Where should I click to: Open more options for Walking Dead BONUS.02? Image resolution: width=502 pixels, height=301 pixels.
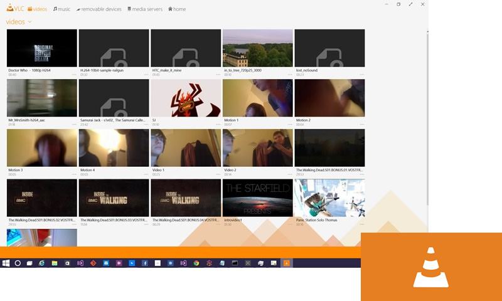74,224
